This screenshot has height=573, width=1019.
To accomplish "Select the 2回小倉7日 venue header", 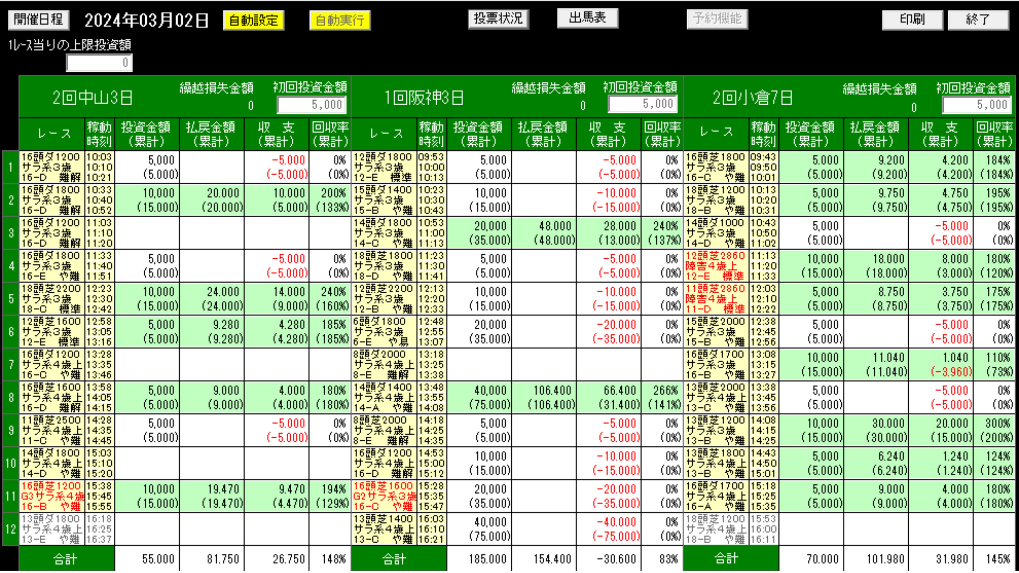I will pos(752,98).
